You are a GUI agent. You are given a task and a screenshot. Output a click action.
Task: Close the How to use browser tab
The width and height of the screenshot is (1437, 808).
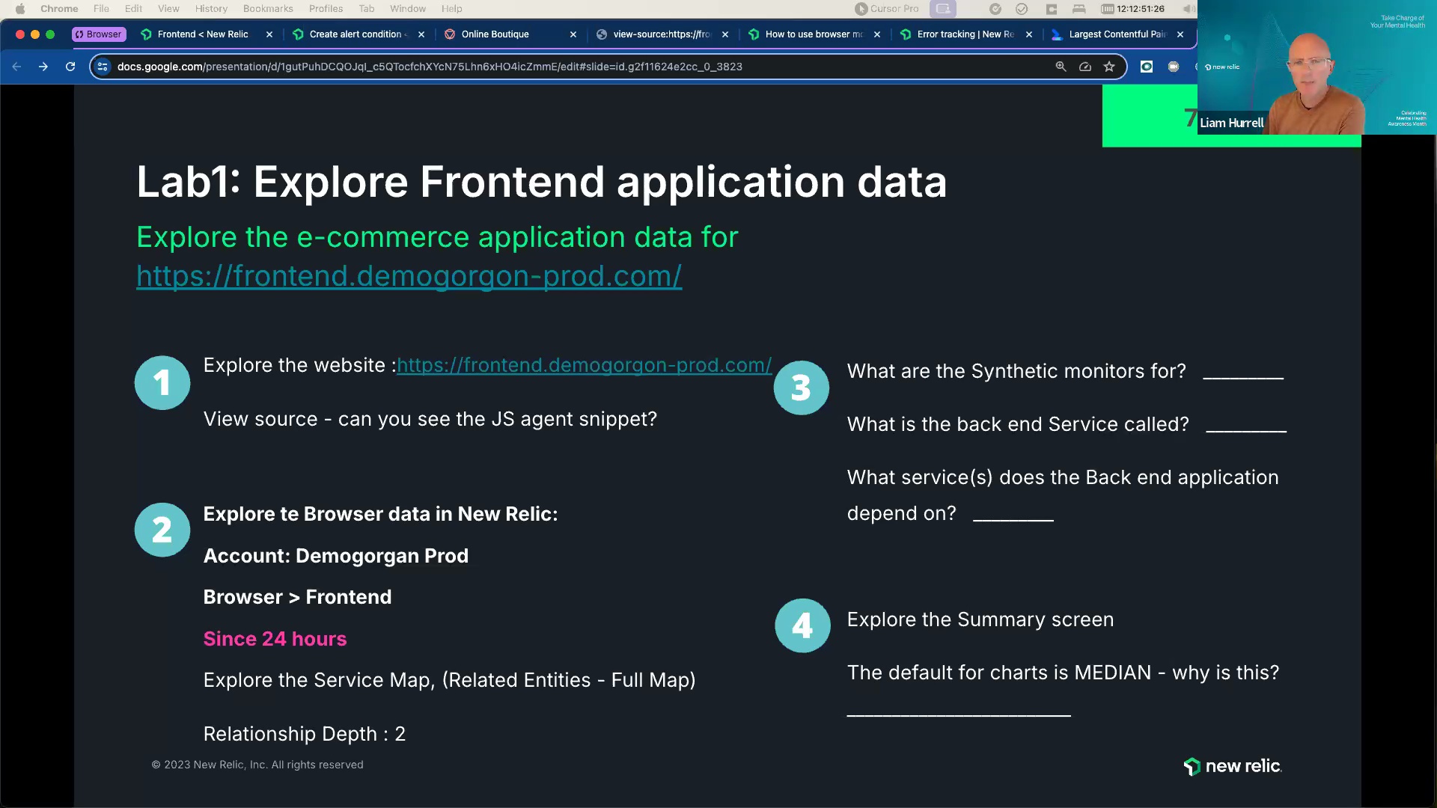pyautogui.click(x=877, y=34)
